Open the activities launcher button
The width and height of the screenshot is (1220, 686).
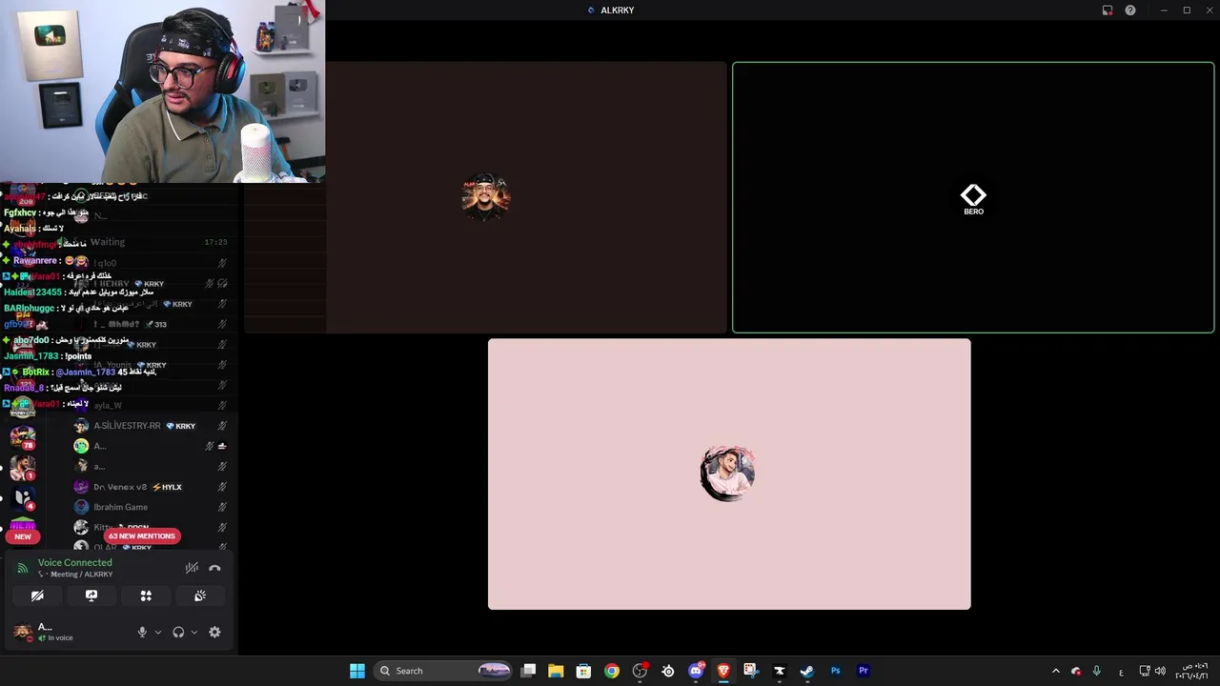[146, 595]
